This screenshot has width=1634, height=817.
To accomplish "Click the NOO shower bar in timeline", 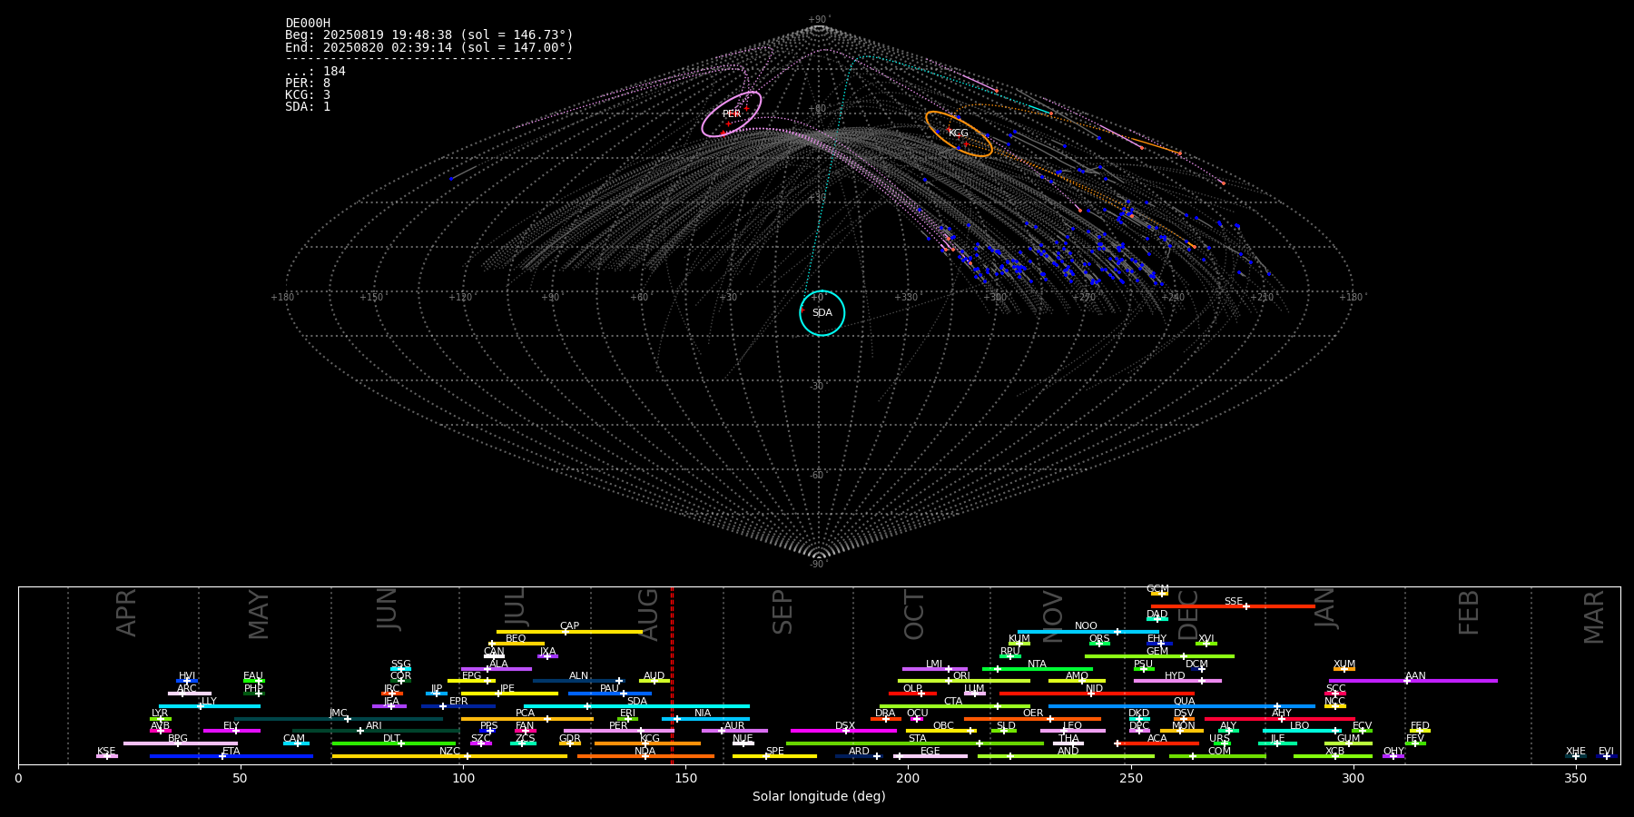I will [x=1088, y=632].
